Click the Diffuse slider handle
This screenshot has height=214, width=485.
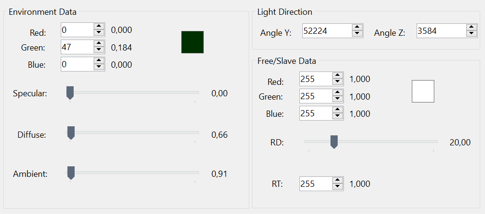tap(71, 133)
